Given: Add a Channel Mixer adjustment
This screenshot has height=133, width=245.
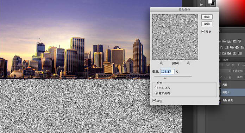Looking at the screenshot, I should (x=237, y=47).
